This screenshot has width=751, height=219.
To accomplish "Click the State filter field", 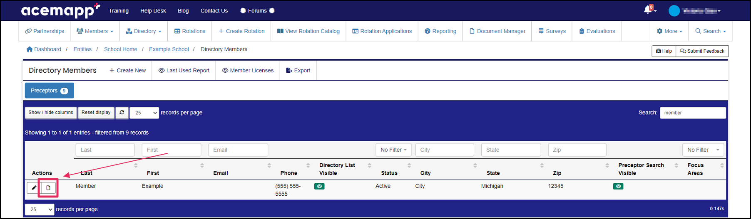I will 511,150.
